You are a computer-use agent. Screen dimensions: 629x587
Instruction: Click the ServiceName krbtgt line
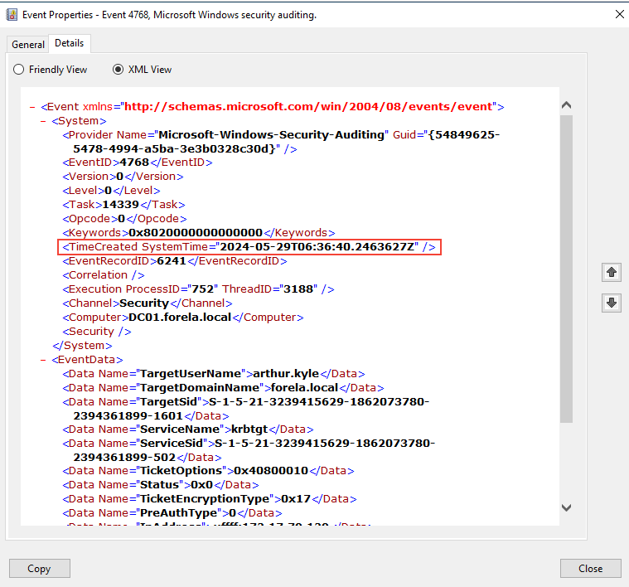point(188,429)
